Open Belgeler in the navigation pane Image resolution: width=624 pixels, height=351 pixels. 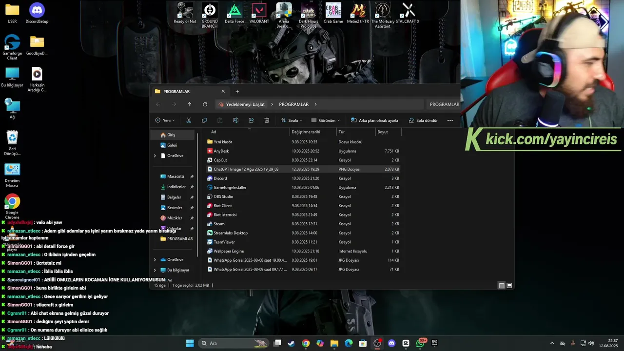[x=174, y=197]
